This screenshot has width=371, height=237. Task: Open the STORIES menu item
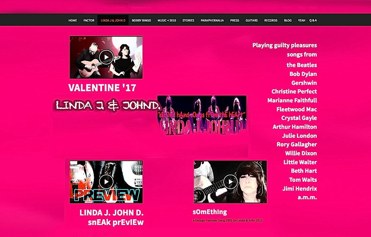click(188, 21)
